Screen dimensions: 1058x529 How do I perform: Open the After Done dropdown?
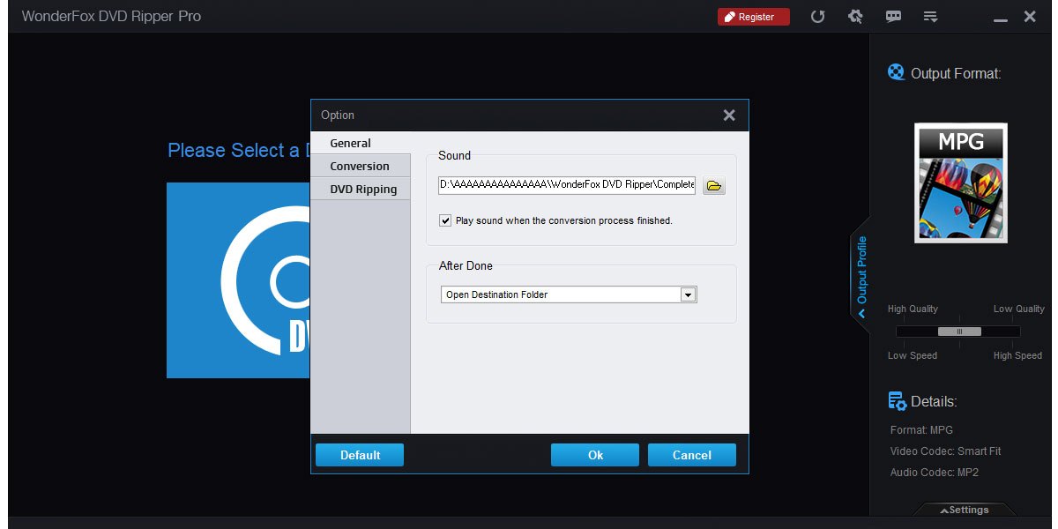[688, 294]
